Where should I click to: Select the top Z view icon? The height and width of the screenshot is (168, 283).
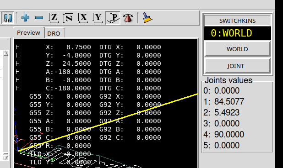click(x=54, y=18)
